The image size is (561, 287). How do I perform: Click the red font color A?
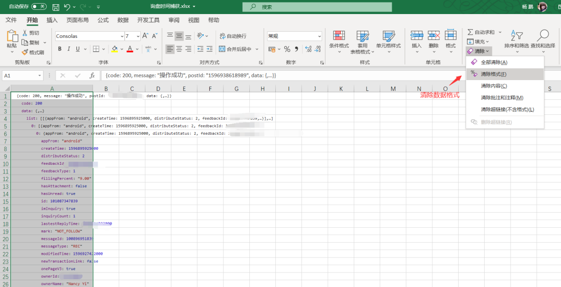tap(130, 49)
